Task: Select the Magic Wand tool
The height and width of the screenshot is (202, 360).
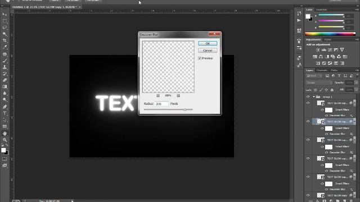Action: (x=4, y=34)
